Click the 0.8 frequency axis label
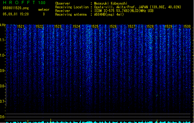Viewport: 194px width, 123px height. click(x=3, y=86)
